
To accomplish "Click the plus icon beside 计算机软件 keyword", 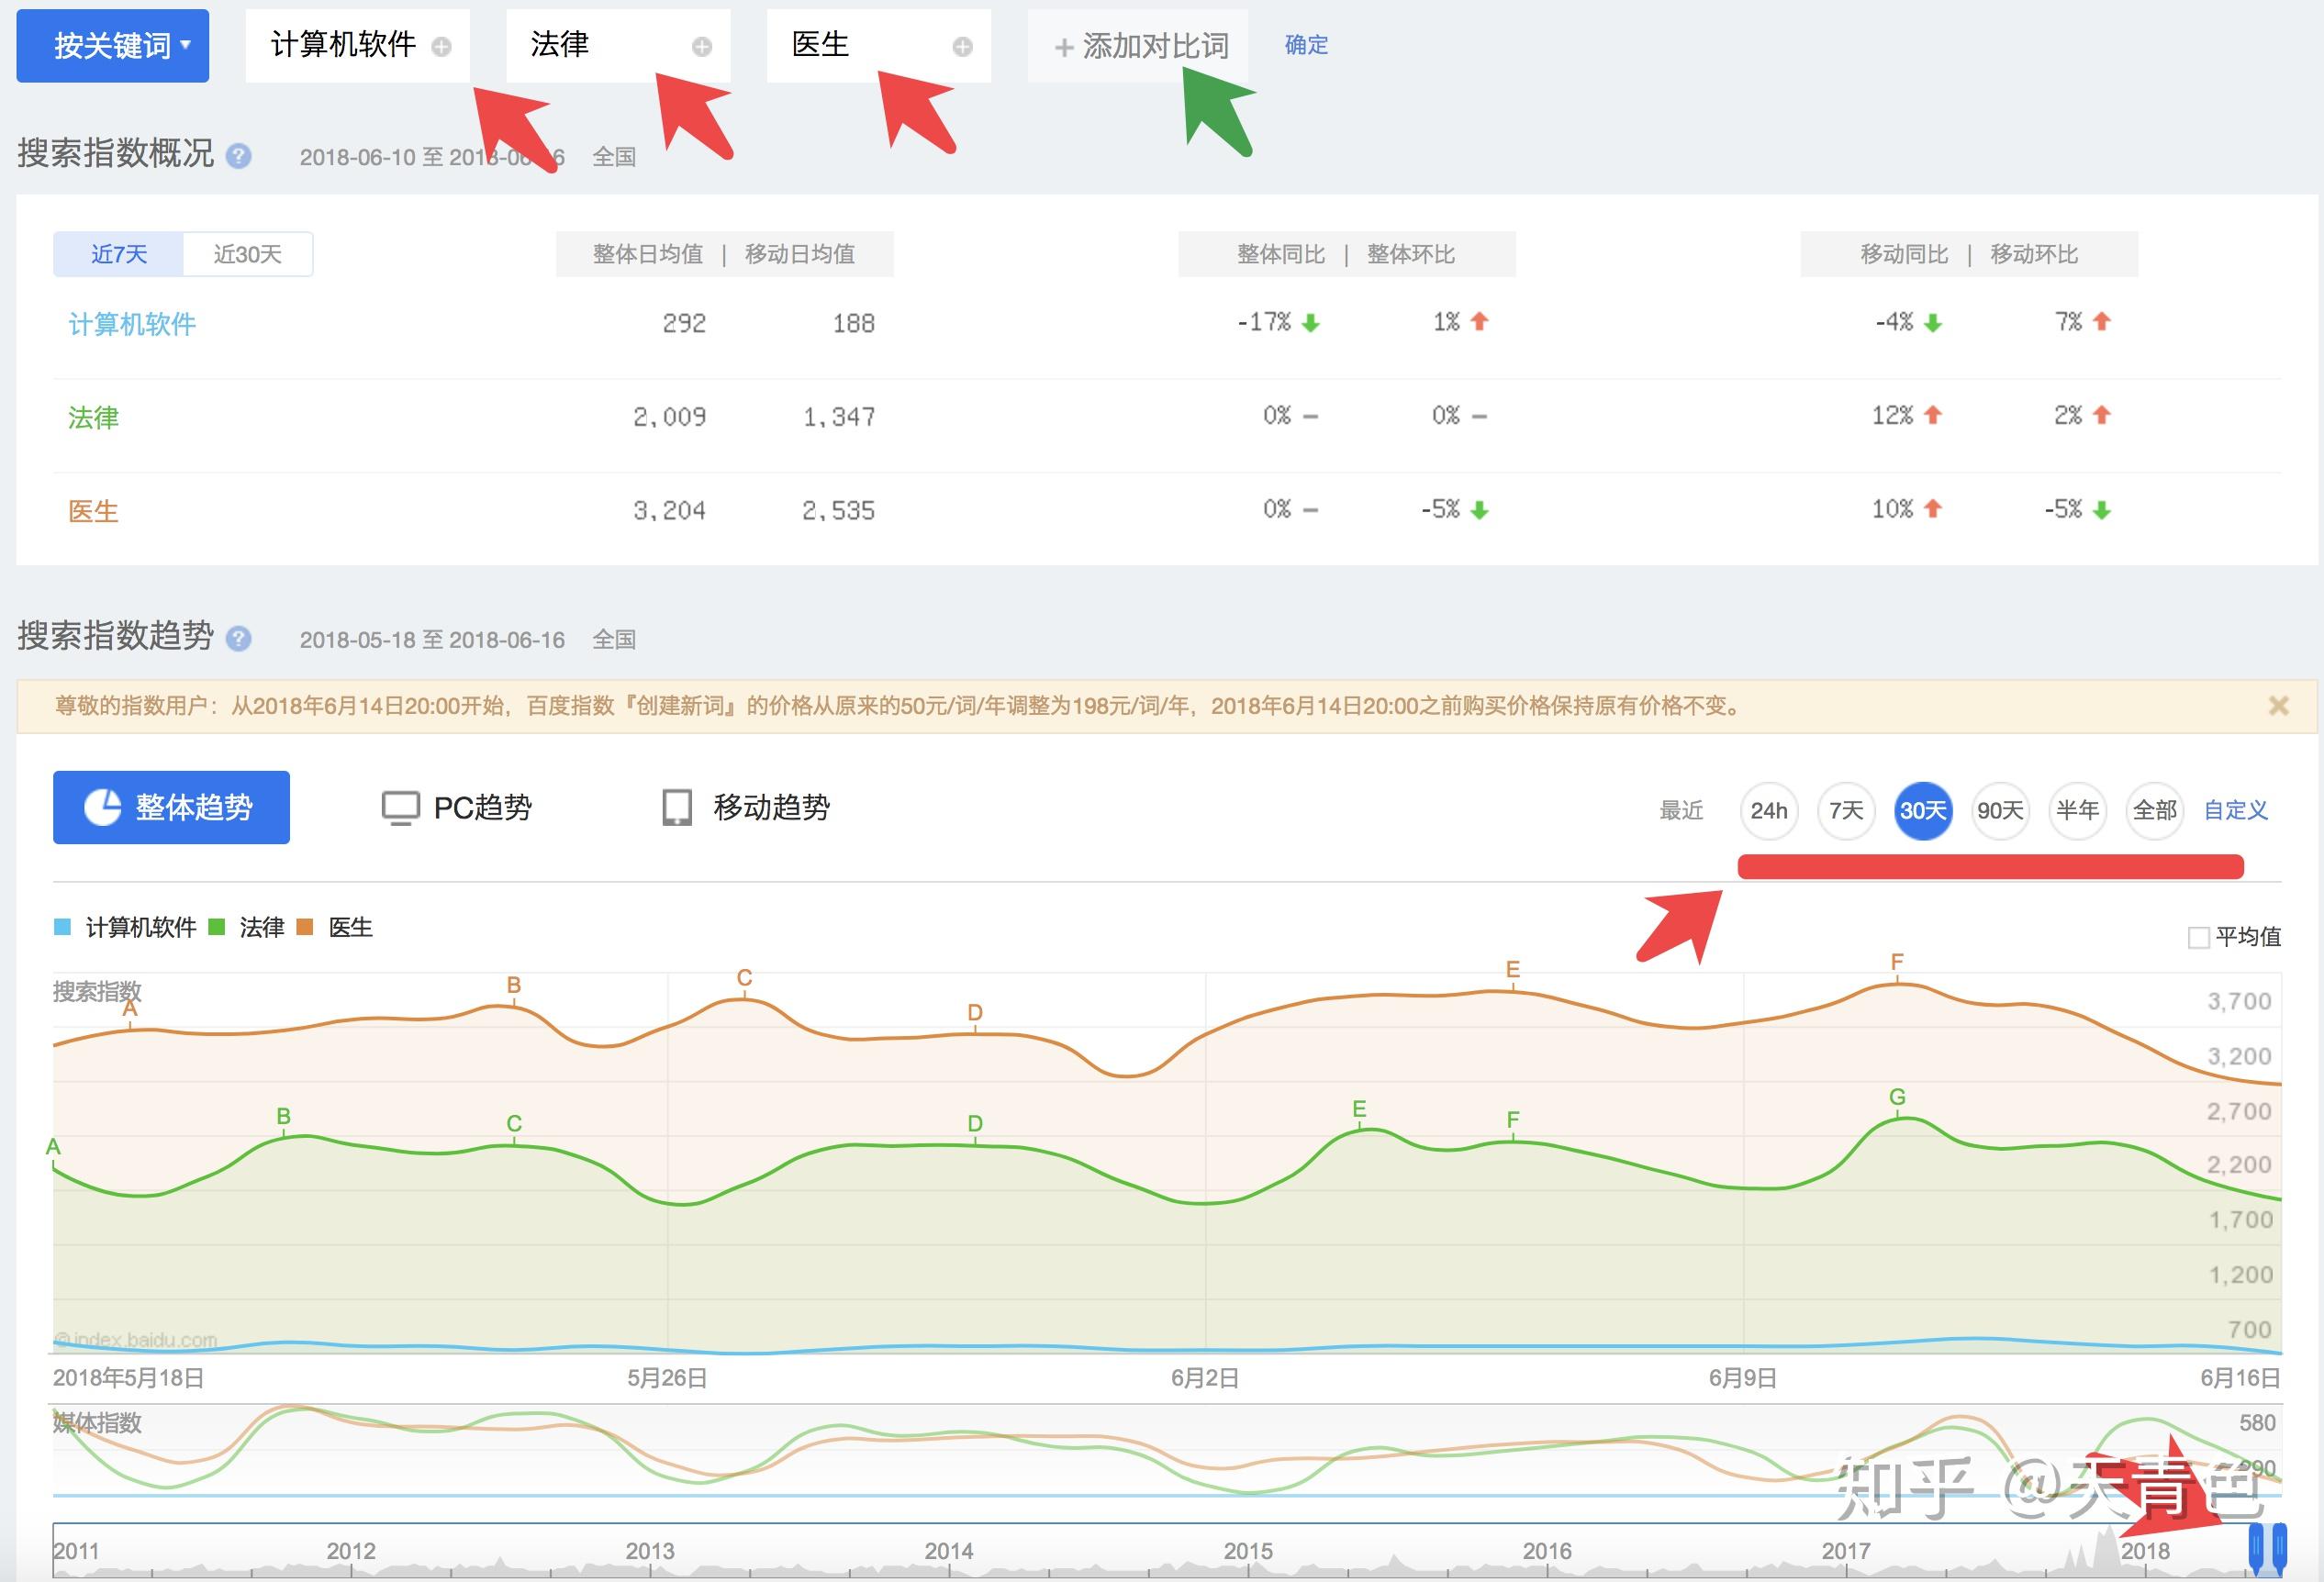I will pyautogui.click(x=441, y=46).
